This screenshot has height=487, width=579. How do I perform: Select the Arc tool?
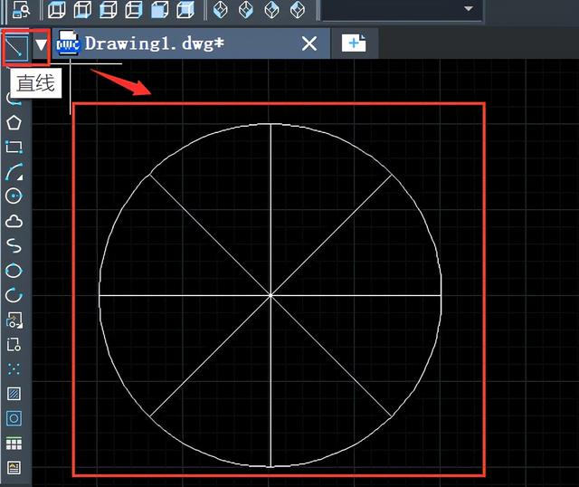pyautogui.click(x=14, y=172)
